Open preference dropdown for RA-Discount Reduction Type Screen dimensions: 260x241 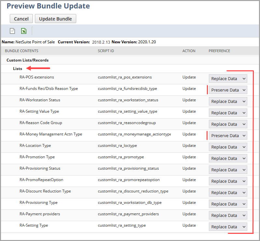click(x=228, y=192)
